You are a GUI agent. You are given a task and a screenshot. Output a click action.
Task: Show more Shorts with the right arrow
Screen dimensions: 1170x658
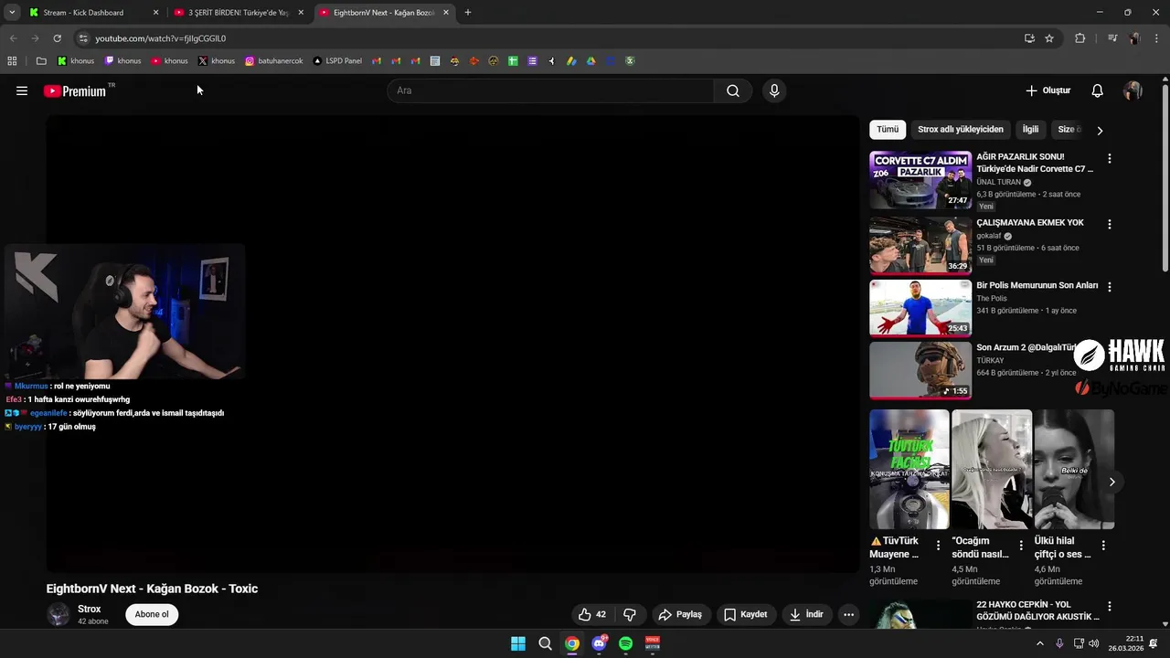point(1112,482)
